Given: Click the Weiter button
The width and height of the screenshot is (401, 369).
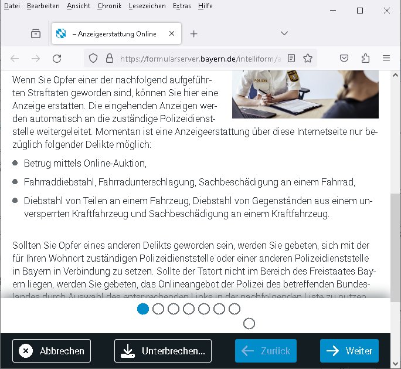Looking at the screenshot, I should coord(349,351).
